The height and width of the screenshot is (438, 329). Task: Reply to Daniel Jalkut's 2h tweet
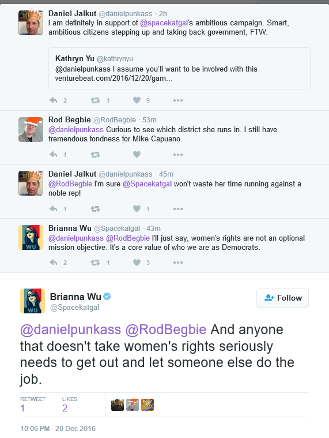pos(53,100)
